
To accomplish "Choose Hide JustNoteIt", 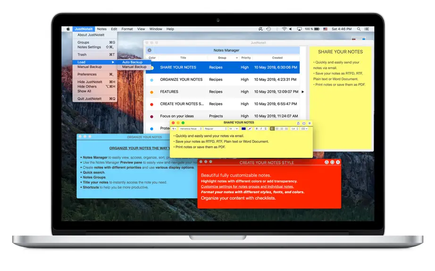I will pos(95,82).
